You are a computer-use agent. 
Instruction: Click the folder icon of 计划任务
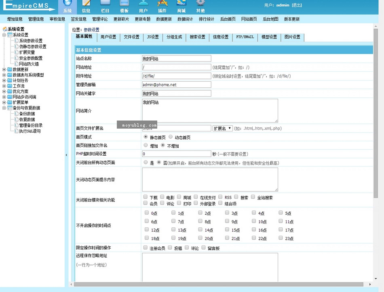[x=10, y=80]
